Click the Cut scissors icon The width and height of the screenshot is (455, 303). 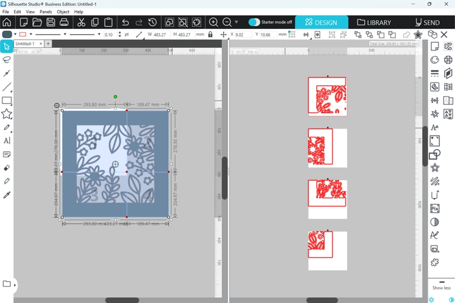81,22
